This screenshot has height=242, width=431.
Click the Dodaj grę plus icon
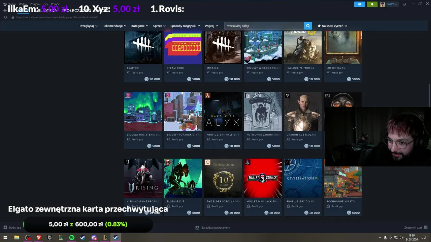tap(5, 228)
